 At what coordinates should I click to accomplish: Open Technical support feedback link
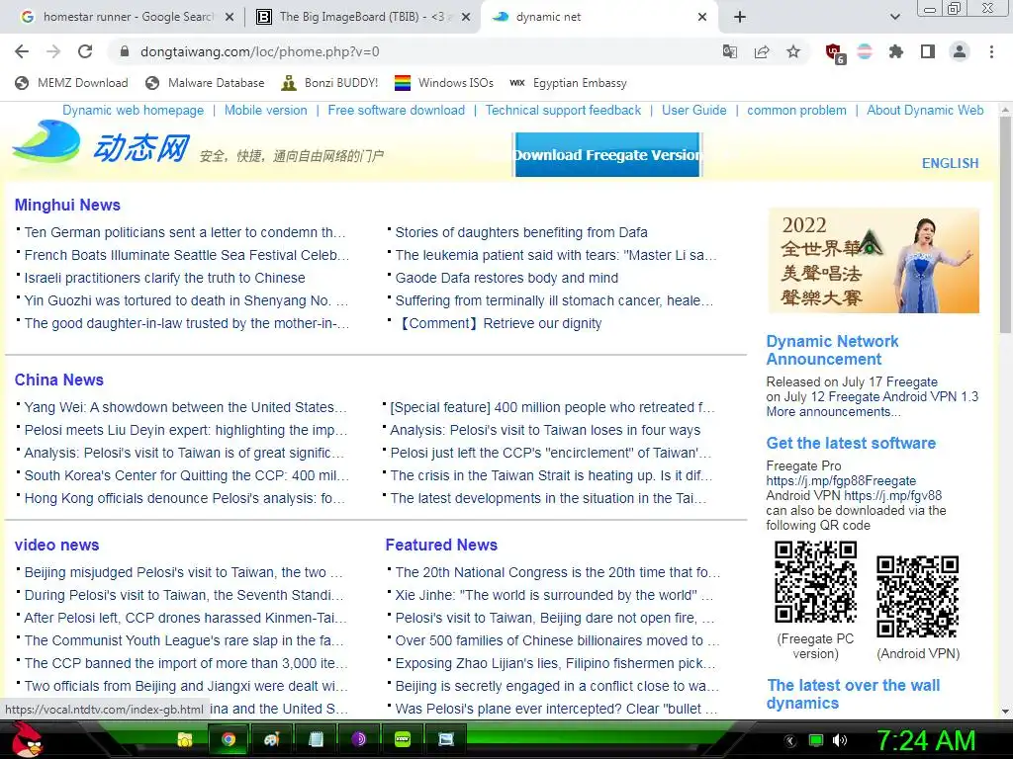coord(563,111)
